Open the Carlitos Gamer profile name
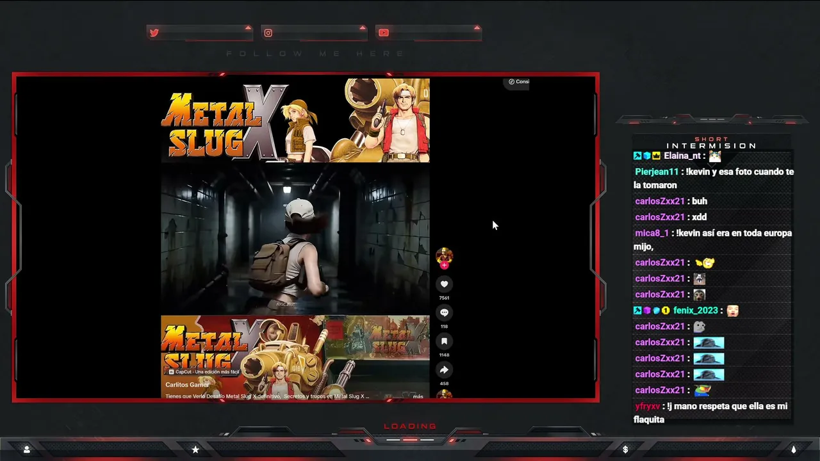This screenshot has width=820, height=461. point(187,385)
